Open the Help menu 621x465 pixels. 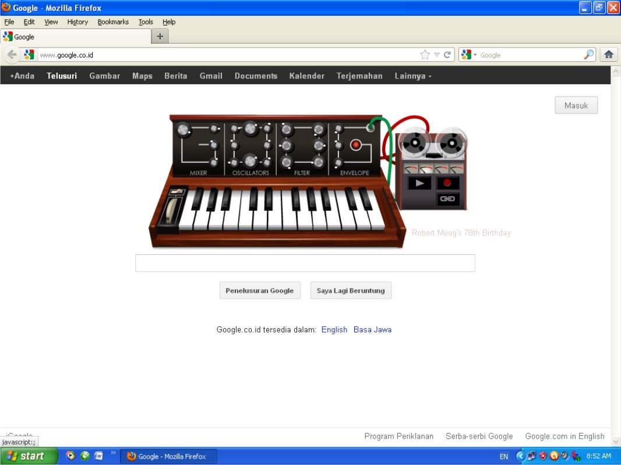[169, 22]
